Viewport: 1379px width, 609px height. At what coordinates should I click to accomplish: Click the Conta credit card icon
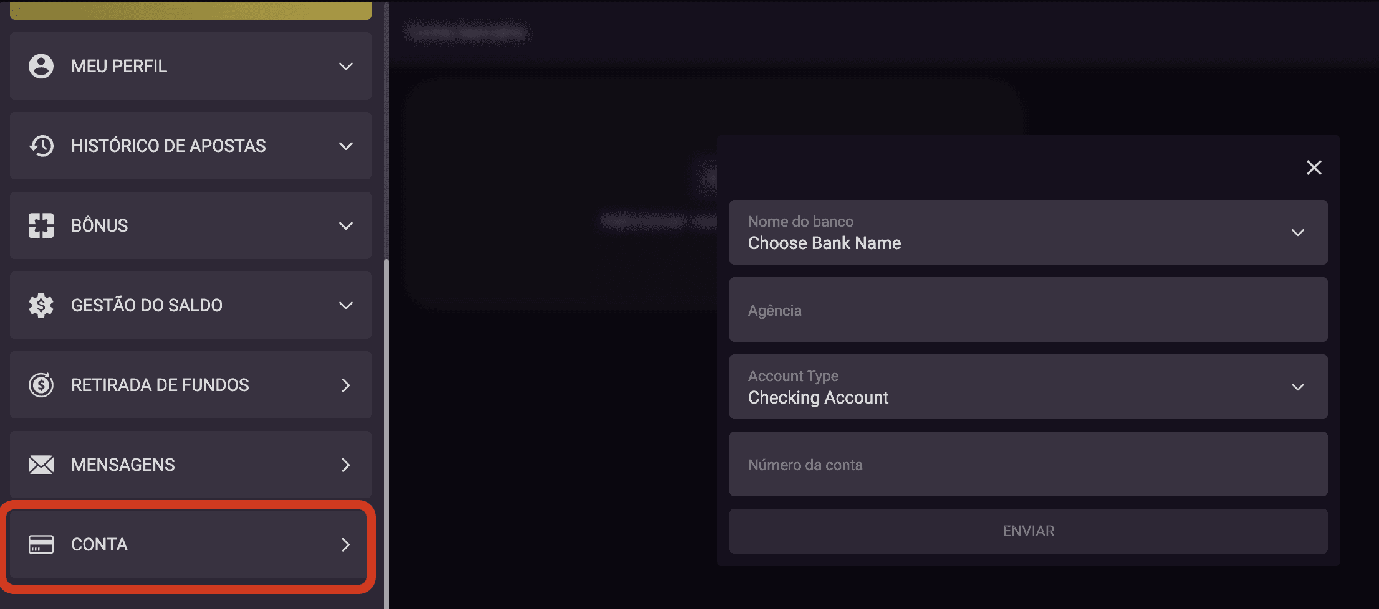tap(41, 544)
